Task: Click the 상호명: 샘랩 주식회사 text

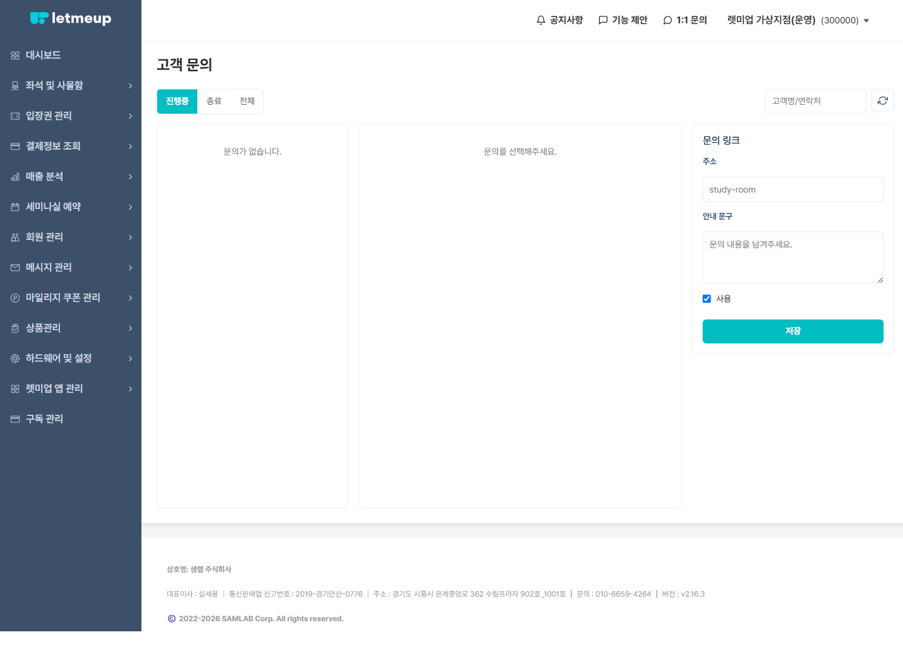Action: tap(199, 569)
